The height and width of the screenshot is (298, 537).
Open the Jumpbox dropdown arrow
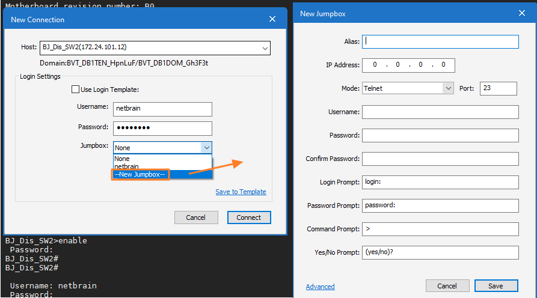tap(206, 147)
